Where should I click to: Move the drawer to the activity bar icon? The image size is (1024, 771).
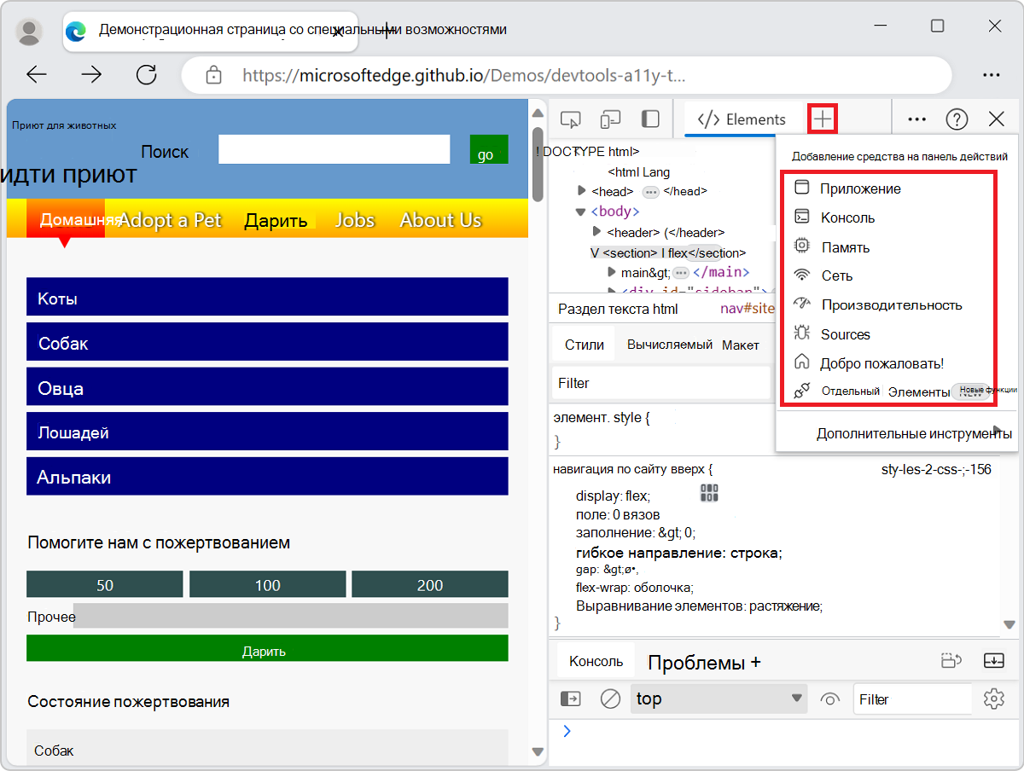(x=951, y=661)
